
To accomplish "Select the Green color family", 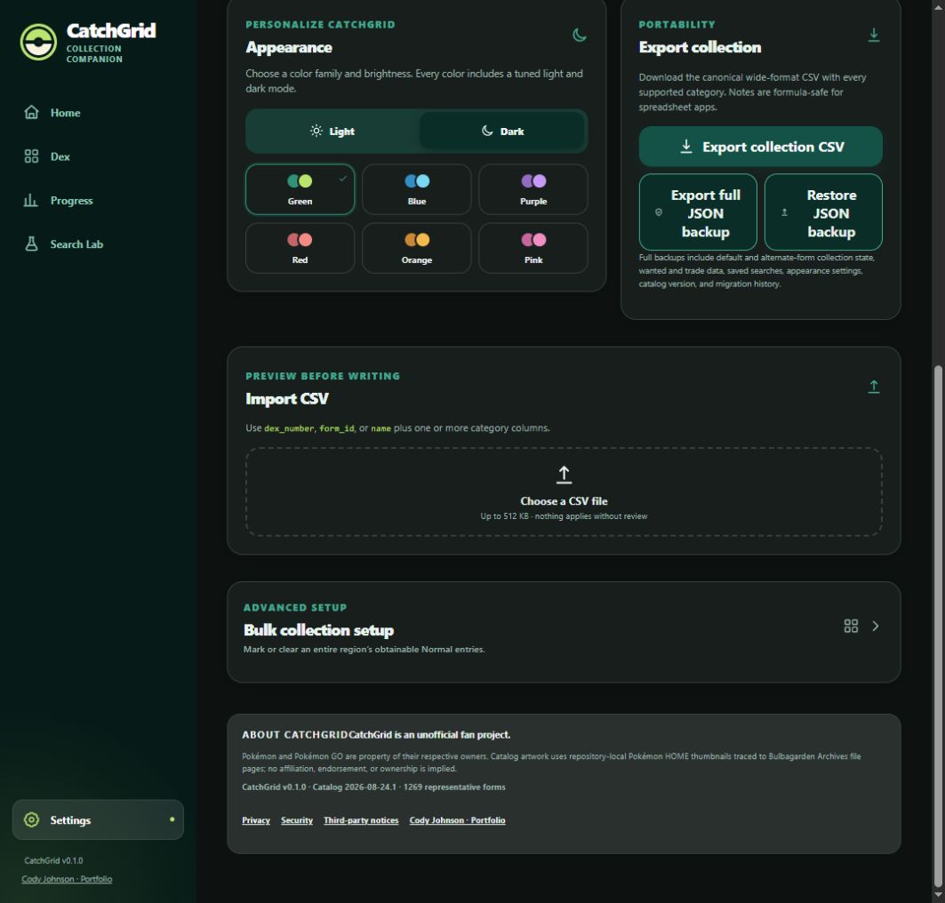I will tap(300, 189).
